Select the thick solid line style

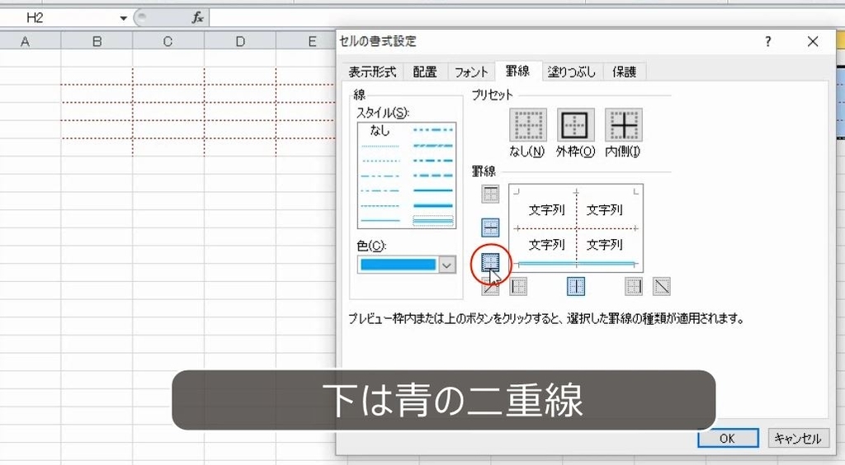[432, 205]
